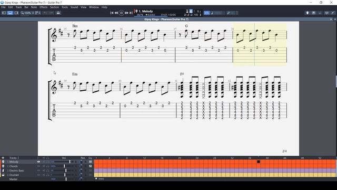
Task: Toggle the left edition palette panel
Action: 4,13
